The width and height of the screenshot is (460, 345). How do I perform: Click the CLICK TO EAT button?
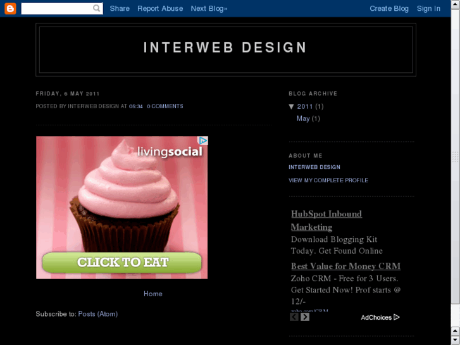[x=122, y=262]
